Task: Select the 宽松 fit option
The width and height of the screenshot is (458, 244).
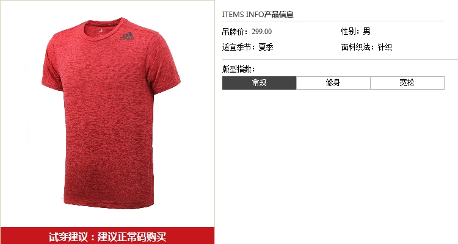Action: pos(407,83)
